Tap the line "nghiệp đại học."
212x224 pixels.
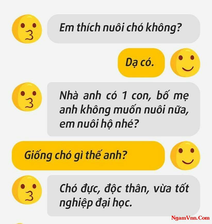click(96, 203)
